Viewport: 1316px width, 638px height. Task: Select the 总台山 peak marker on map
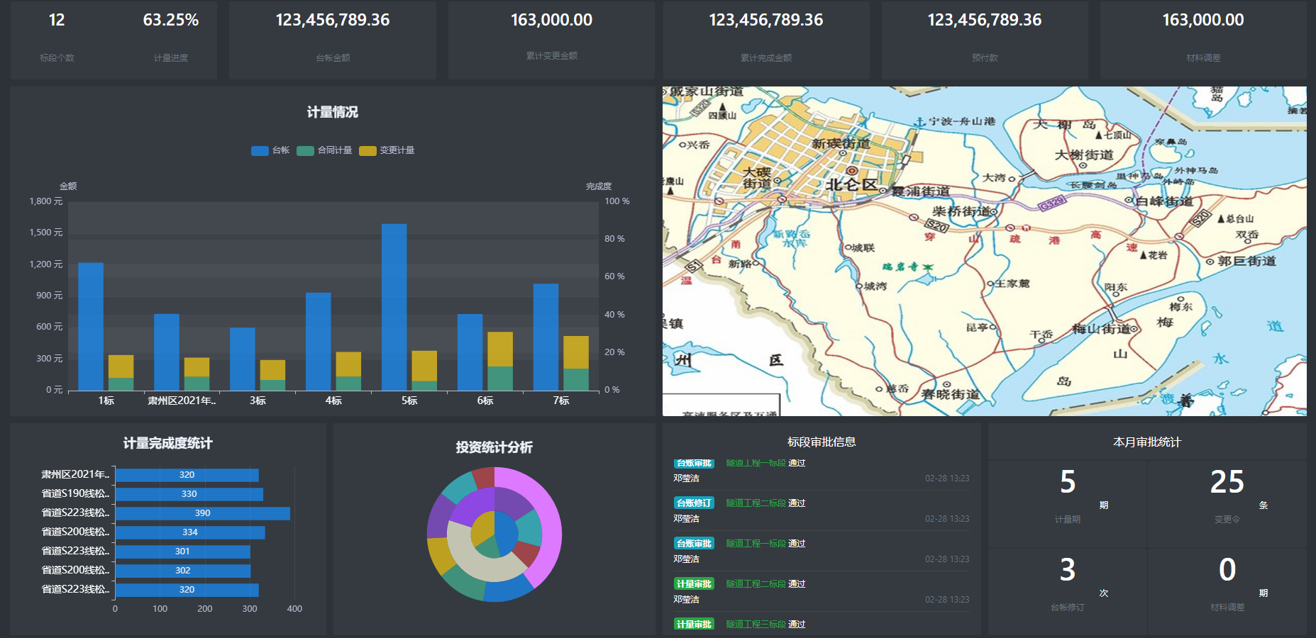click(x=1220, y=219)
